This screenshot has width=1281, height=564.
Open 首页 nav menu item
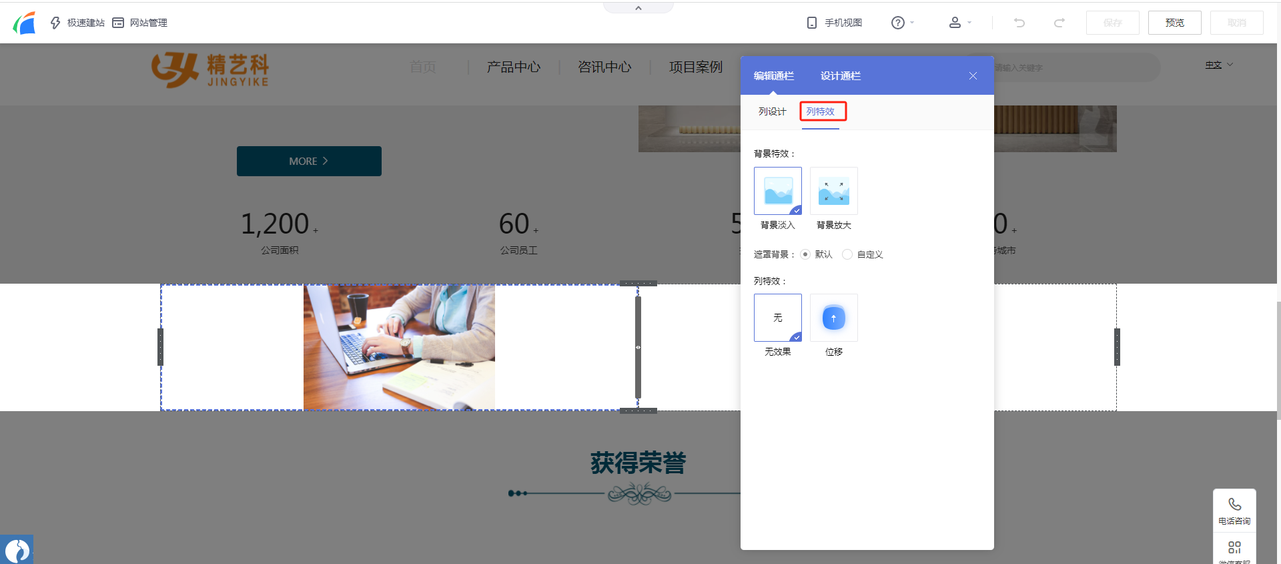tap(422, 67)
